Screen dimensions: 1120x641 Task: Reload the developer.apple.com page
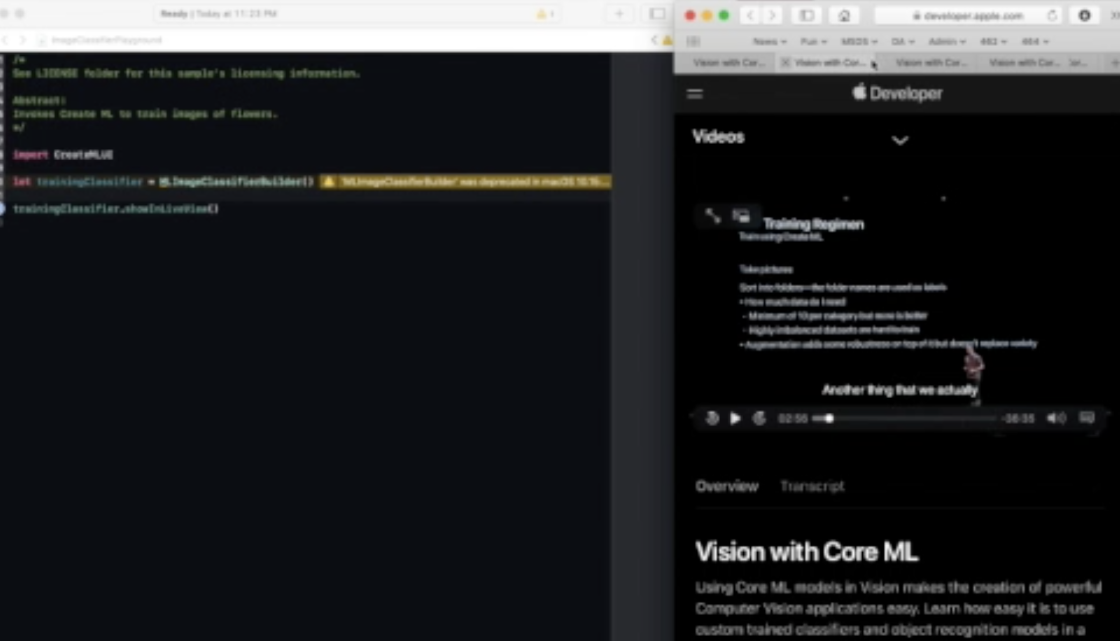pos(1052,16)
